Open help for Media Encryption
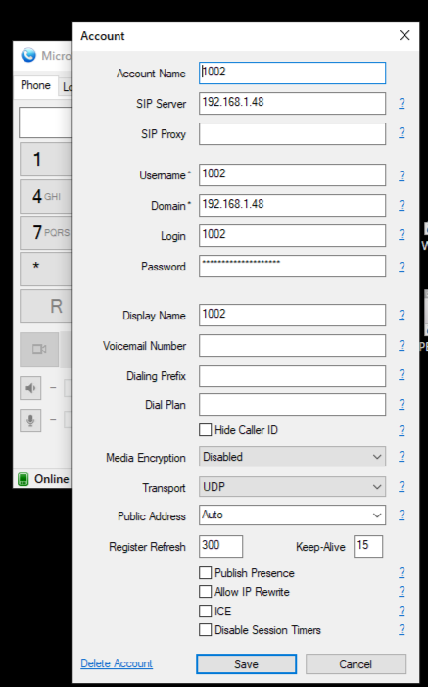This screenshot has height=687, width=428. pos(402,456)
